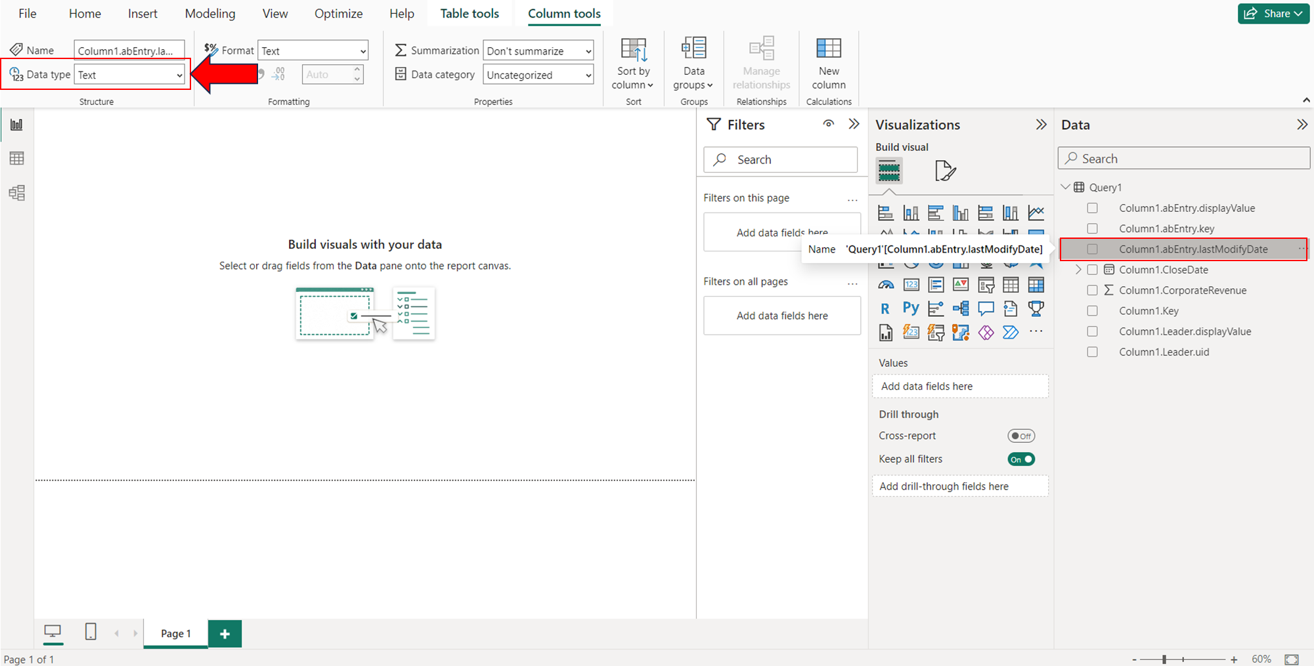Viewport: 1314px width, 666px height.
Task: Switch to Table tools tab
Action: 469,14
